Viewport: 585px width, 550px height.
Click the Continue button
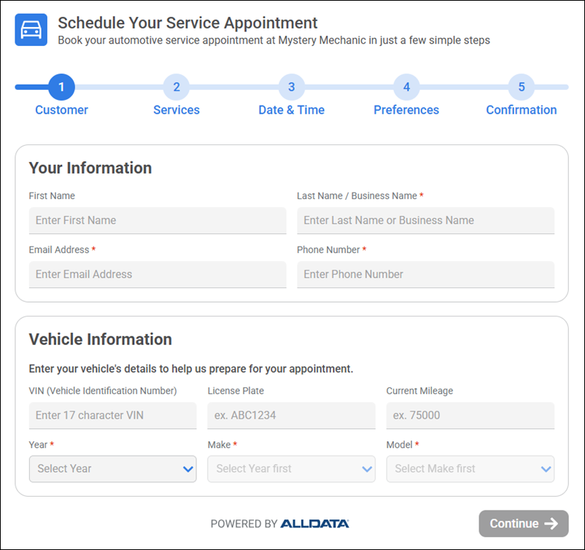(x=524, y=524)
